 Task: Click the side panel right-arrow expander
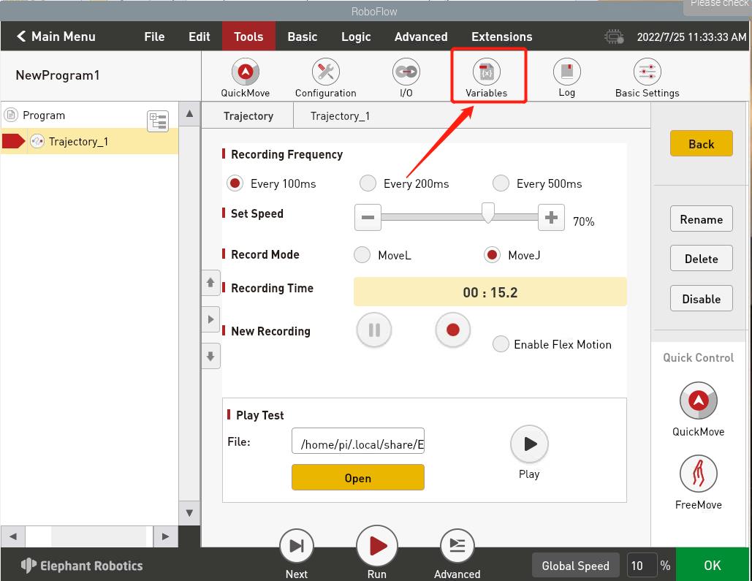tap(210, 319)
